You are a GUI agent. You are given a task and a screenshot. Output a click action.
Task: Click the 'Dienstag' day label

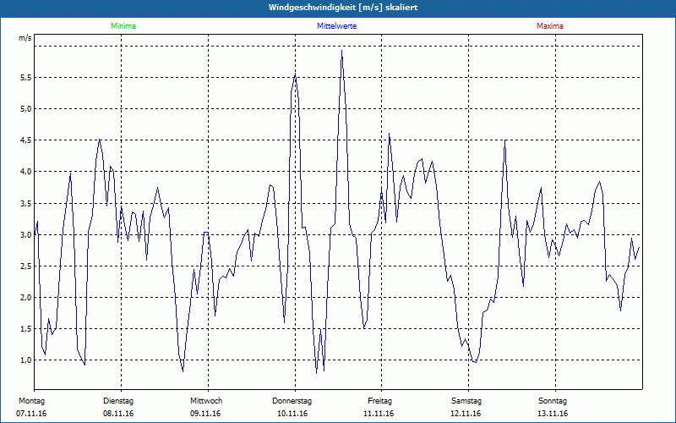coord(118,401)
